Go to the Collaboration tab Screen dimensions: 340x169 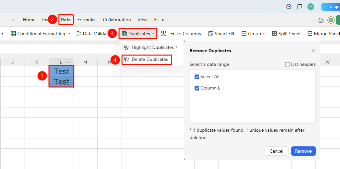(x=117, y=20)
